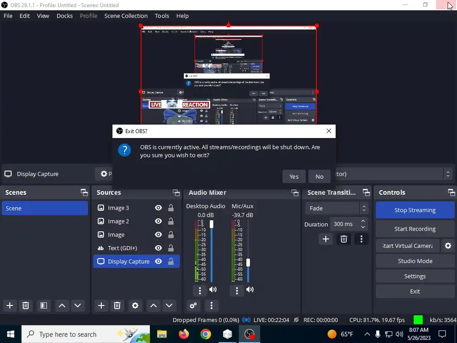Hide the Image source
This screenshot has height=343, width=457.
tap(158, 234)
